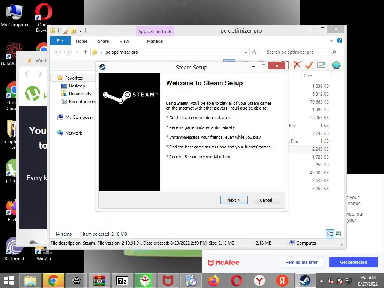The image size is (384, 288).
Task: Select Recent places in navigation pane
Action: click(82, 101)
